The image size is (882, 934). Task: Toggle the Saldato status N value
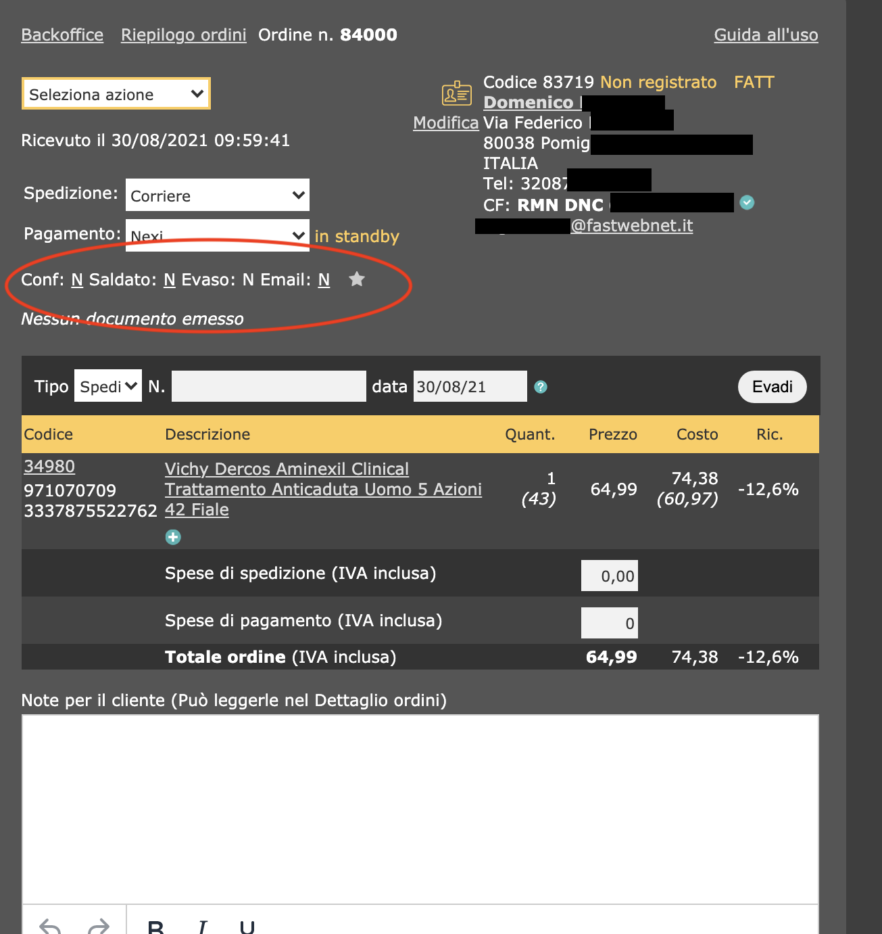pos(170,280)
